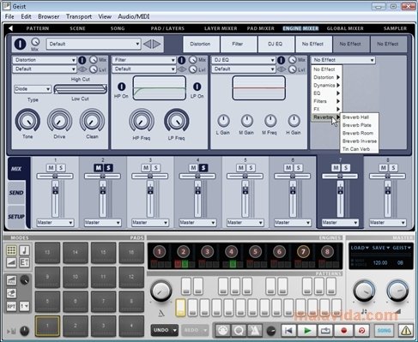
Task: Select the note pad mode icon
Action: (x=24, y=250)
